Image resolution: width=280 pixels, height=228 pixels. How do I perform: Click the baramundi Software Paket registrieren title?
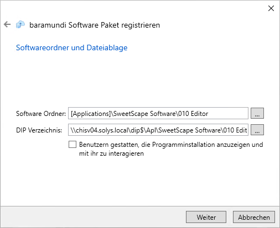click(95, 25)
